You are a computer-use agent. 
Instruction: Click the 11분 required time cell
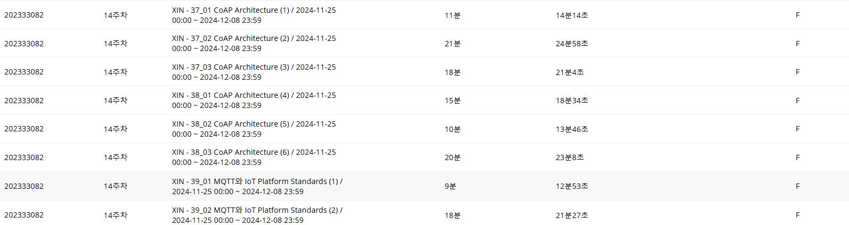coord(452,15)
